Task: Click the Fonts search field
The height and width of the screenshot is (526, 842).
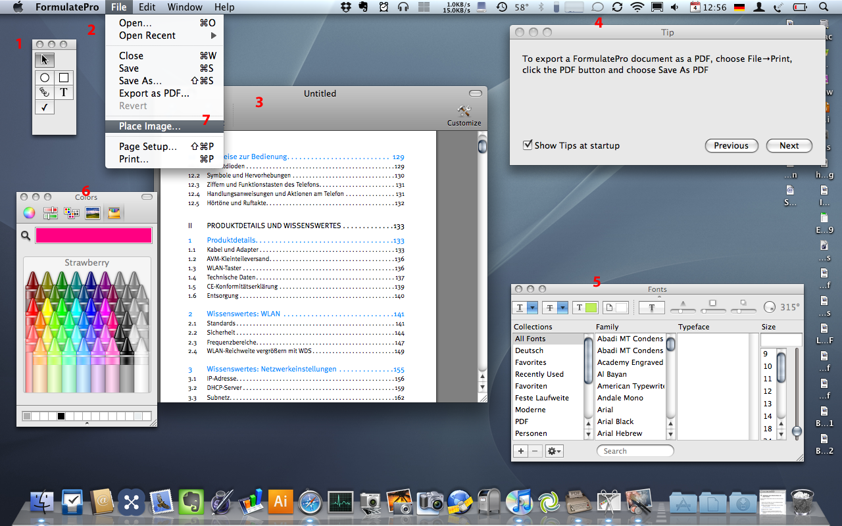Action: (635, 451)
